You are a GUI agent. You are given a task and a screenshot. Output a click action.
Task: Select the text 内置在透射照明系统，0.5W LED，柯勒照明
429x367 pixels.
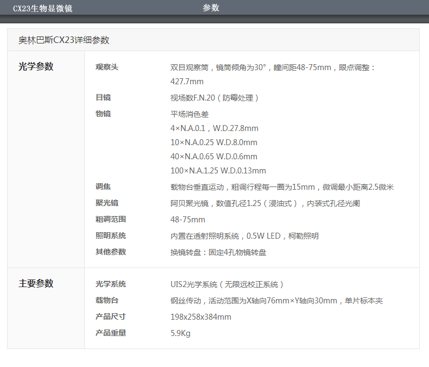pyautogui.click(x=244, y=236)
